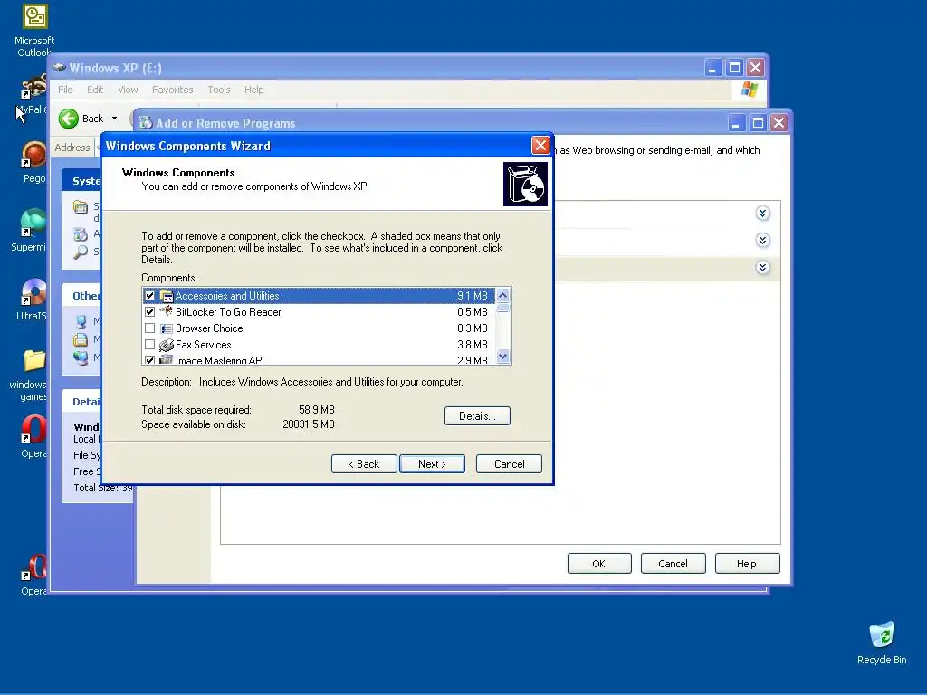Viewport: 927px width, 695px height.
Task: Click the first System Tasks panel icon
Action: (x=81, y=207)
